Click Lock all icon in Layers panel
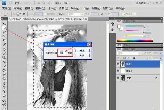Image resolution: width=164 pixels, height=110 pixels. [134, 58]
